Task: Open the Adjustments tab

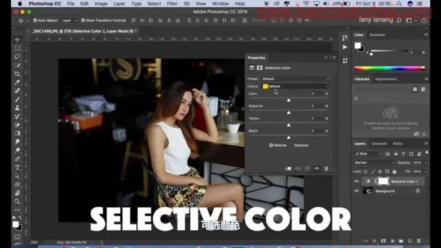Action: [385, 79]
